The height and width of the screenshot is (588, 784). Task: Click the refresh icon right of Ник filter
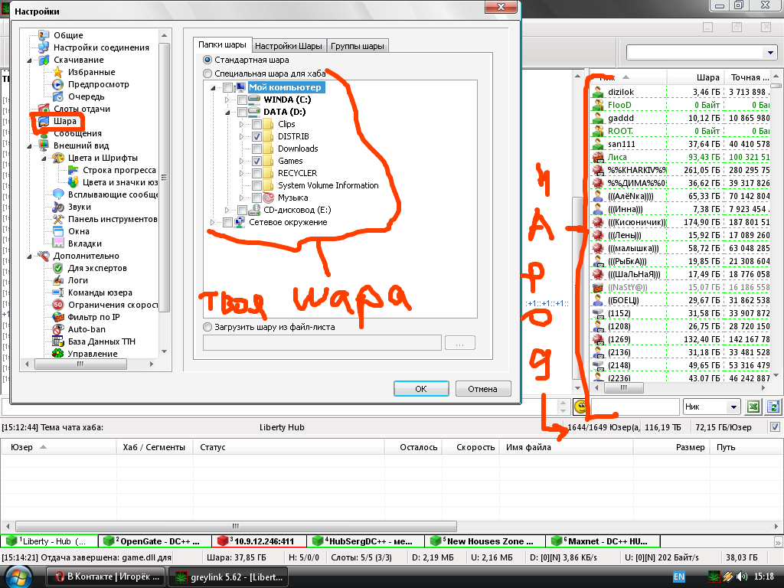[773, 407]
